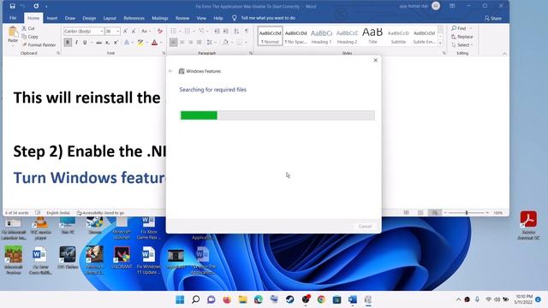This screenshot has width=548, height=308.
Task: Switch to the Insert tab
Action: [x=52, y=18]
